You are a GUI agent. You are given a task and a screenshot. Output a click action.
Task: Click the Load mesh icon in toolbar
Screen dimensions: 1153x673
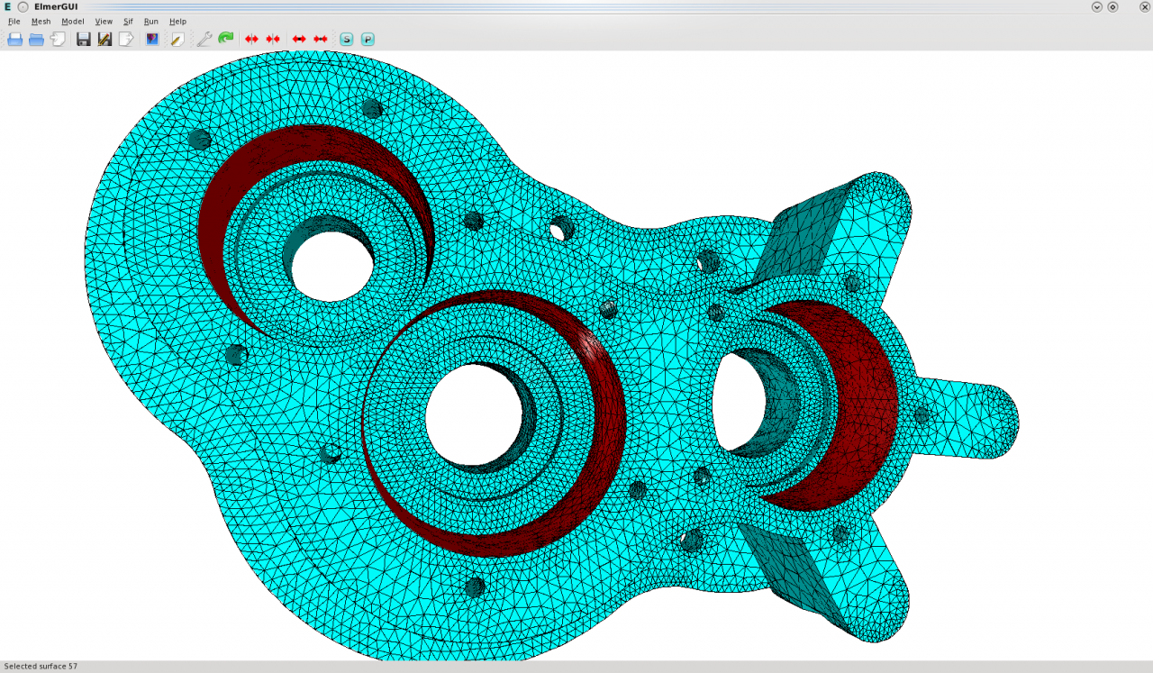click(x=36, y=39)
